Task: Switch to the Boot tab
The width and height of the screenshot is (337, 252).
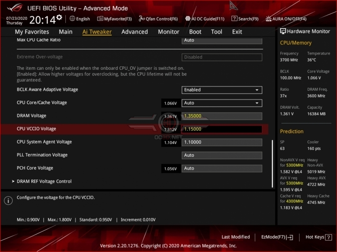Action: pyautogui.click(x=195, y=32)
